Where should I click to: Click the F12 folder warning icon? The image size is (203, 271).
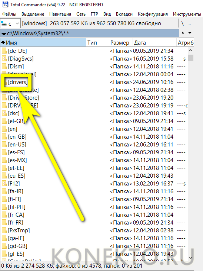4,184
